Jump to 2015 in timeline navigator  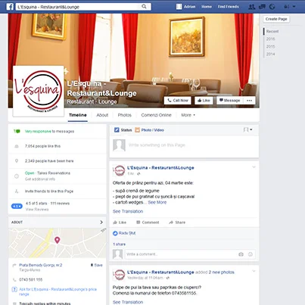(270, 47)
